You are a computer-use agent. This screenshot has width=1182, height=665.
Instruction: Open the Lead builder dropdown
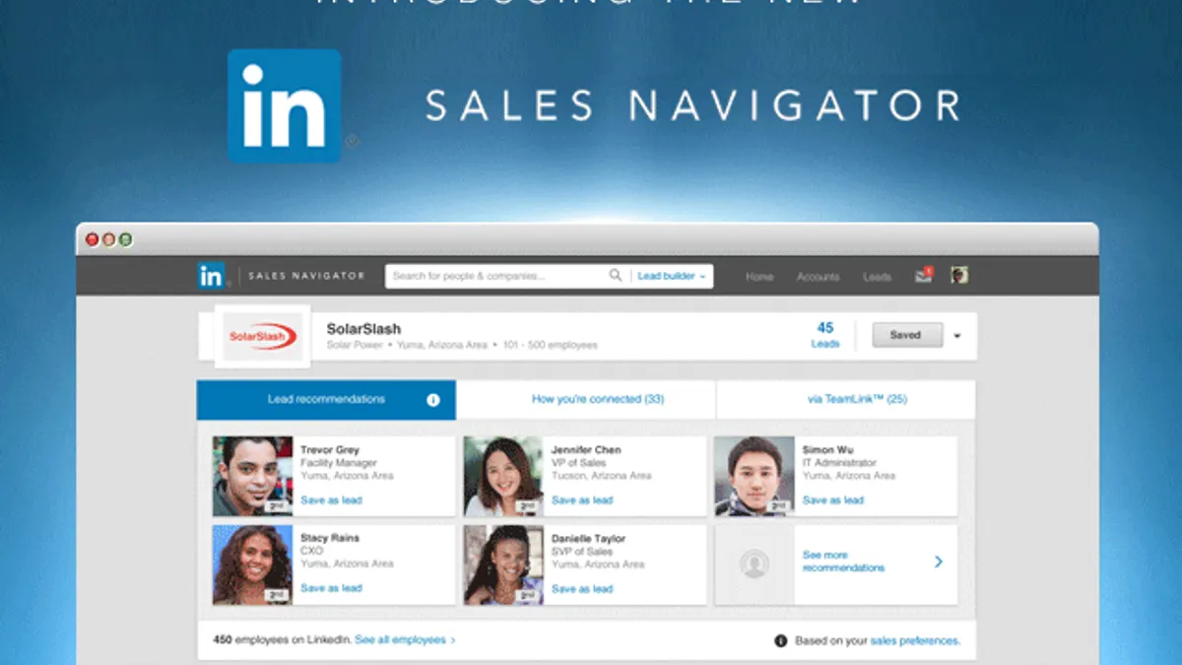(x=672, y=277)
